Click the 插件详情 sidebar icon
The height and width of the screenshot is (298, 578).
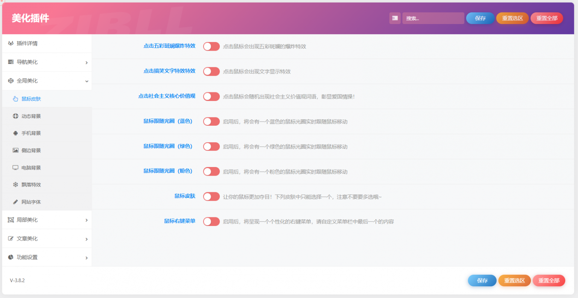11,44
